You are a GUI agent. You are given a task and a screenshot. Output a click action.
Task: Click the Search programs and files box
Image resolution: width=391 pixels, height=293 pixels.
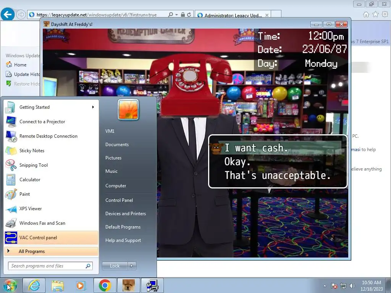50,266
